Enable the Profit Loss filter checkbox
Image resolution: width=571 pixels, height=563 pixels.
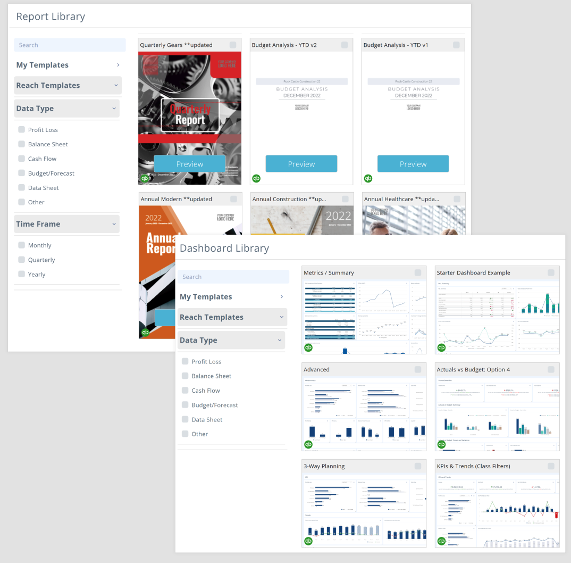pyautogui.click(x=22, y=129)
